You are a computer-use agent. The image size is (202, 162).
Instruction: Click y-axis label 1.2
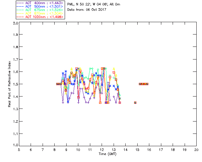tap(15, 121)
